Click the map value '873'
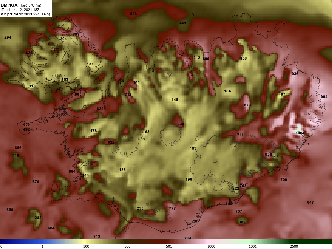Image resolution: width=332 pixels, height=249 pixels. pyautogui.click(x=247, y=105)
